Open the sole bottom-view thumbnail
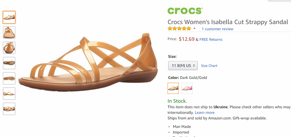 [9, 63]
